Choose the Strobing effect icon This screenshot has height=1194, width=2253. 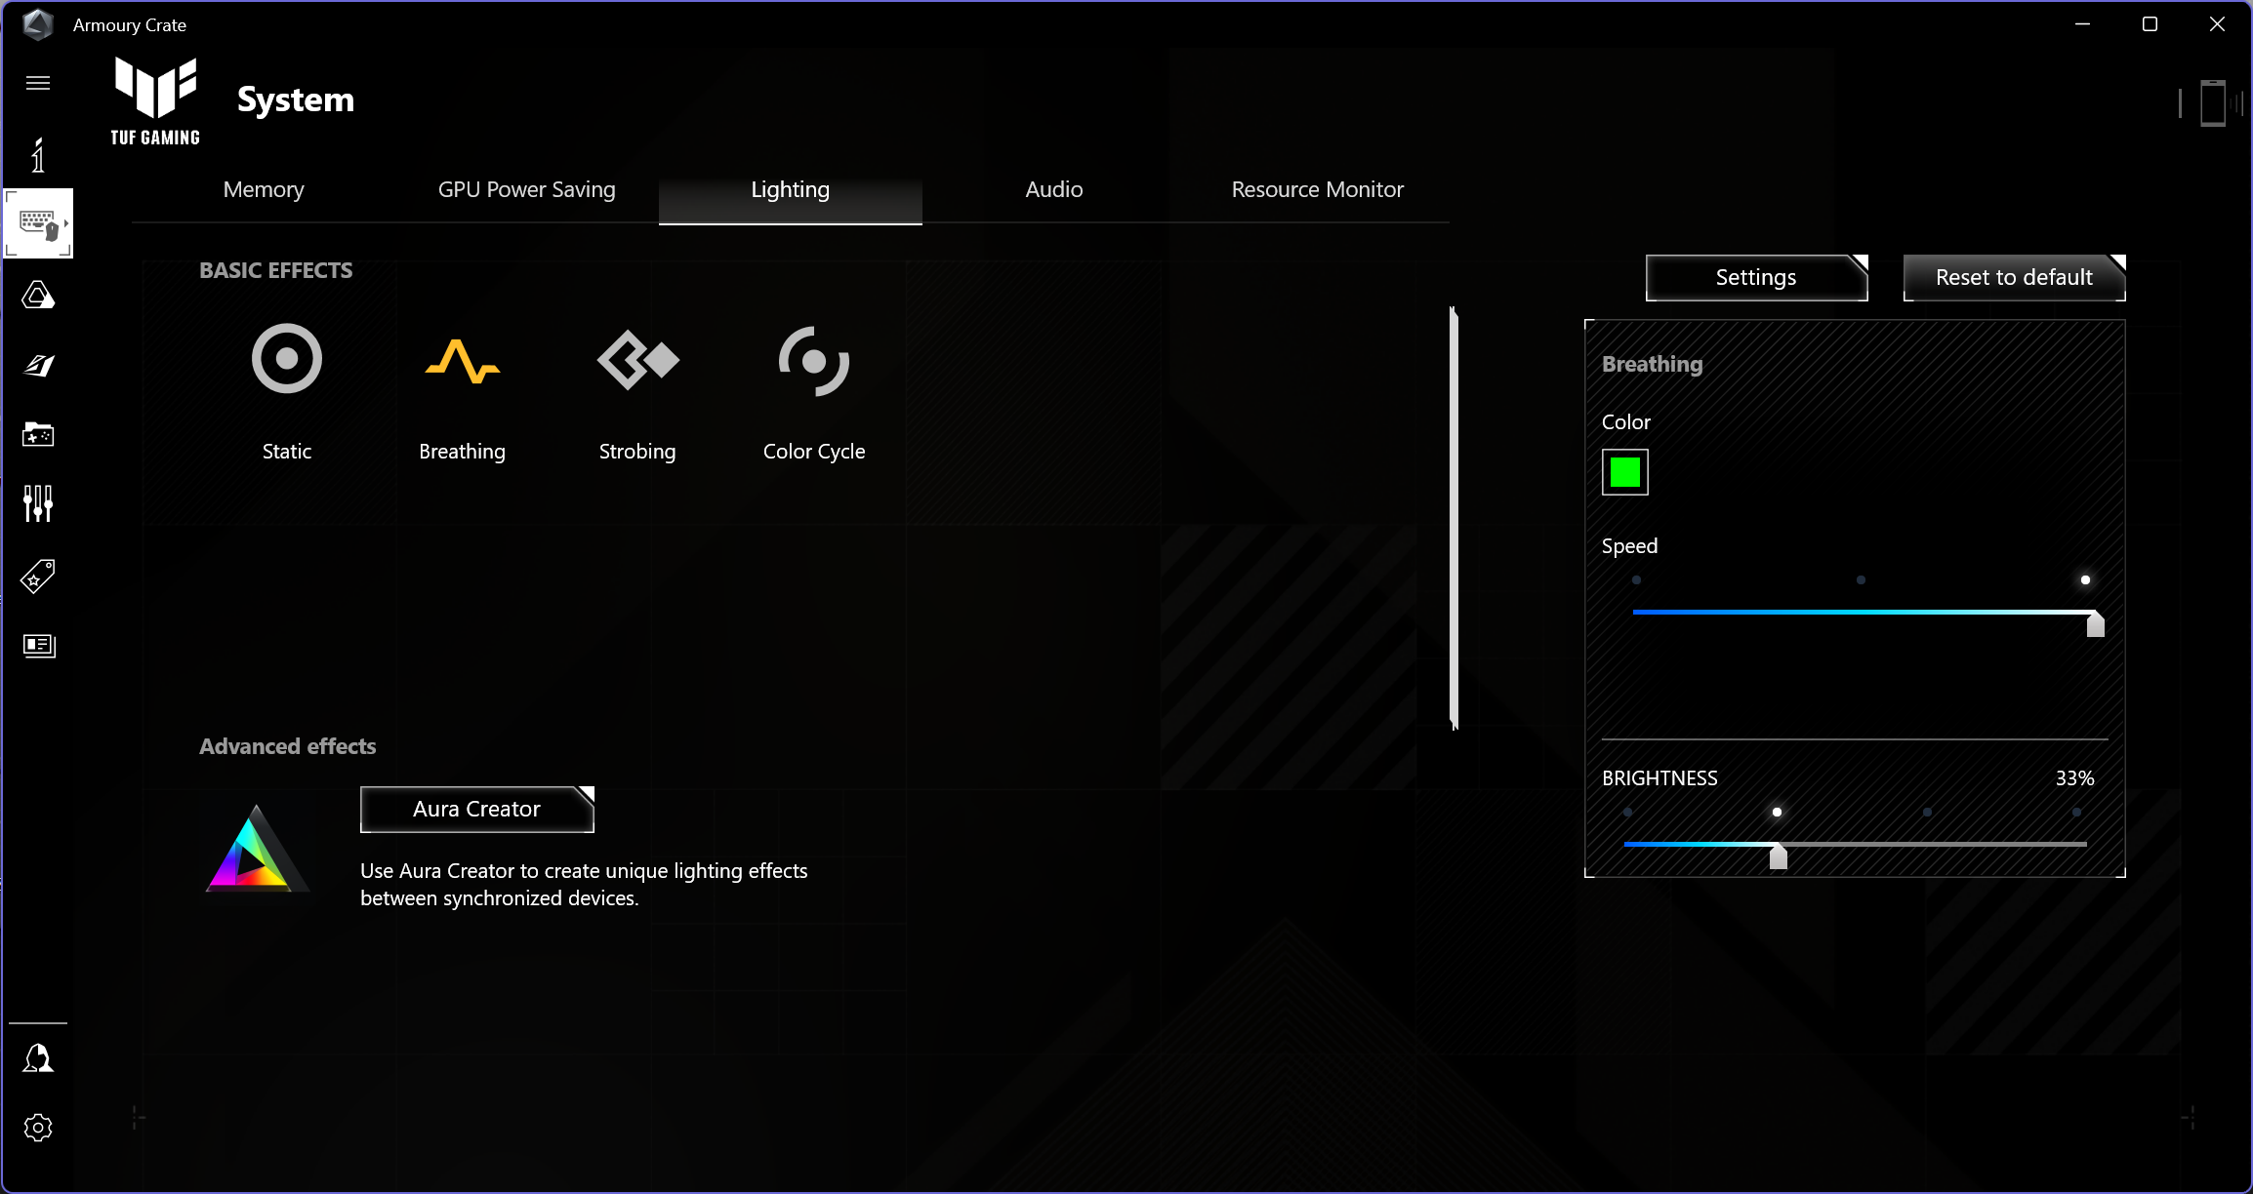[637, 361]
